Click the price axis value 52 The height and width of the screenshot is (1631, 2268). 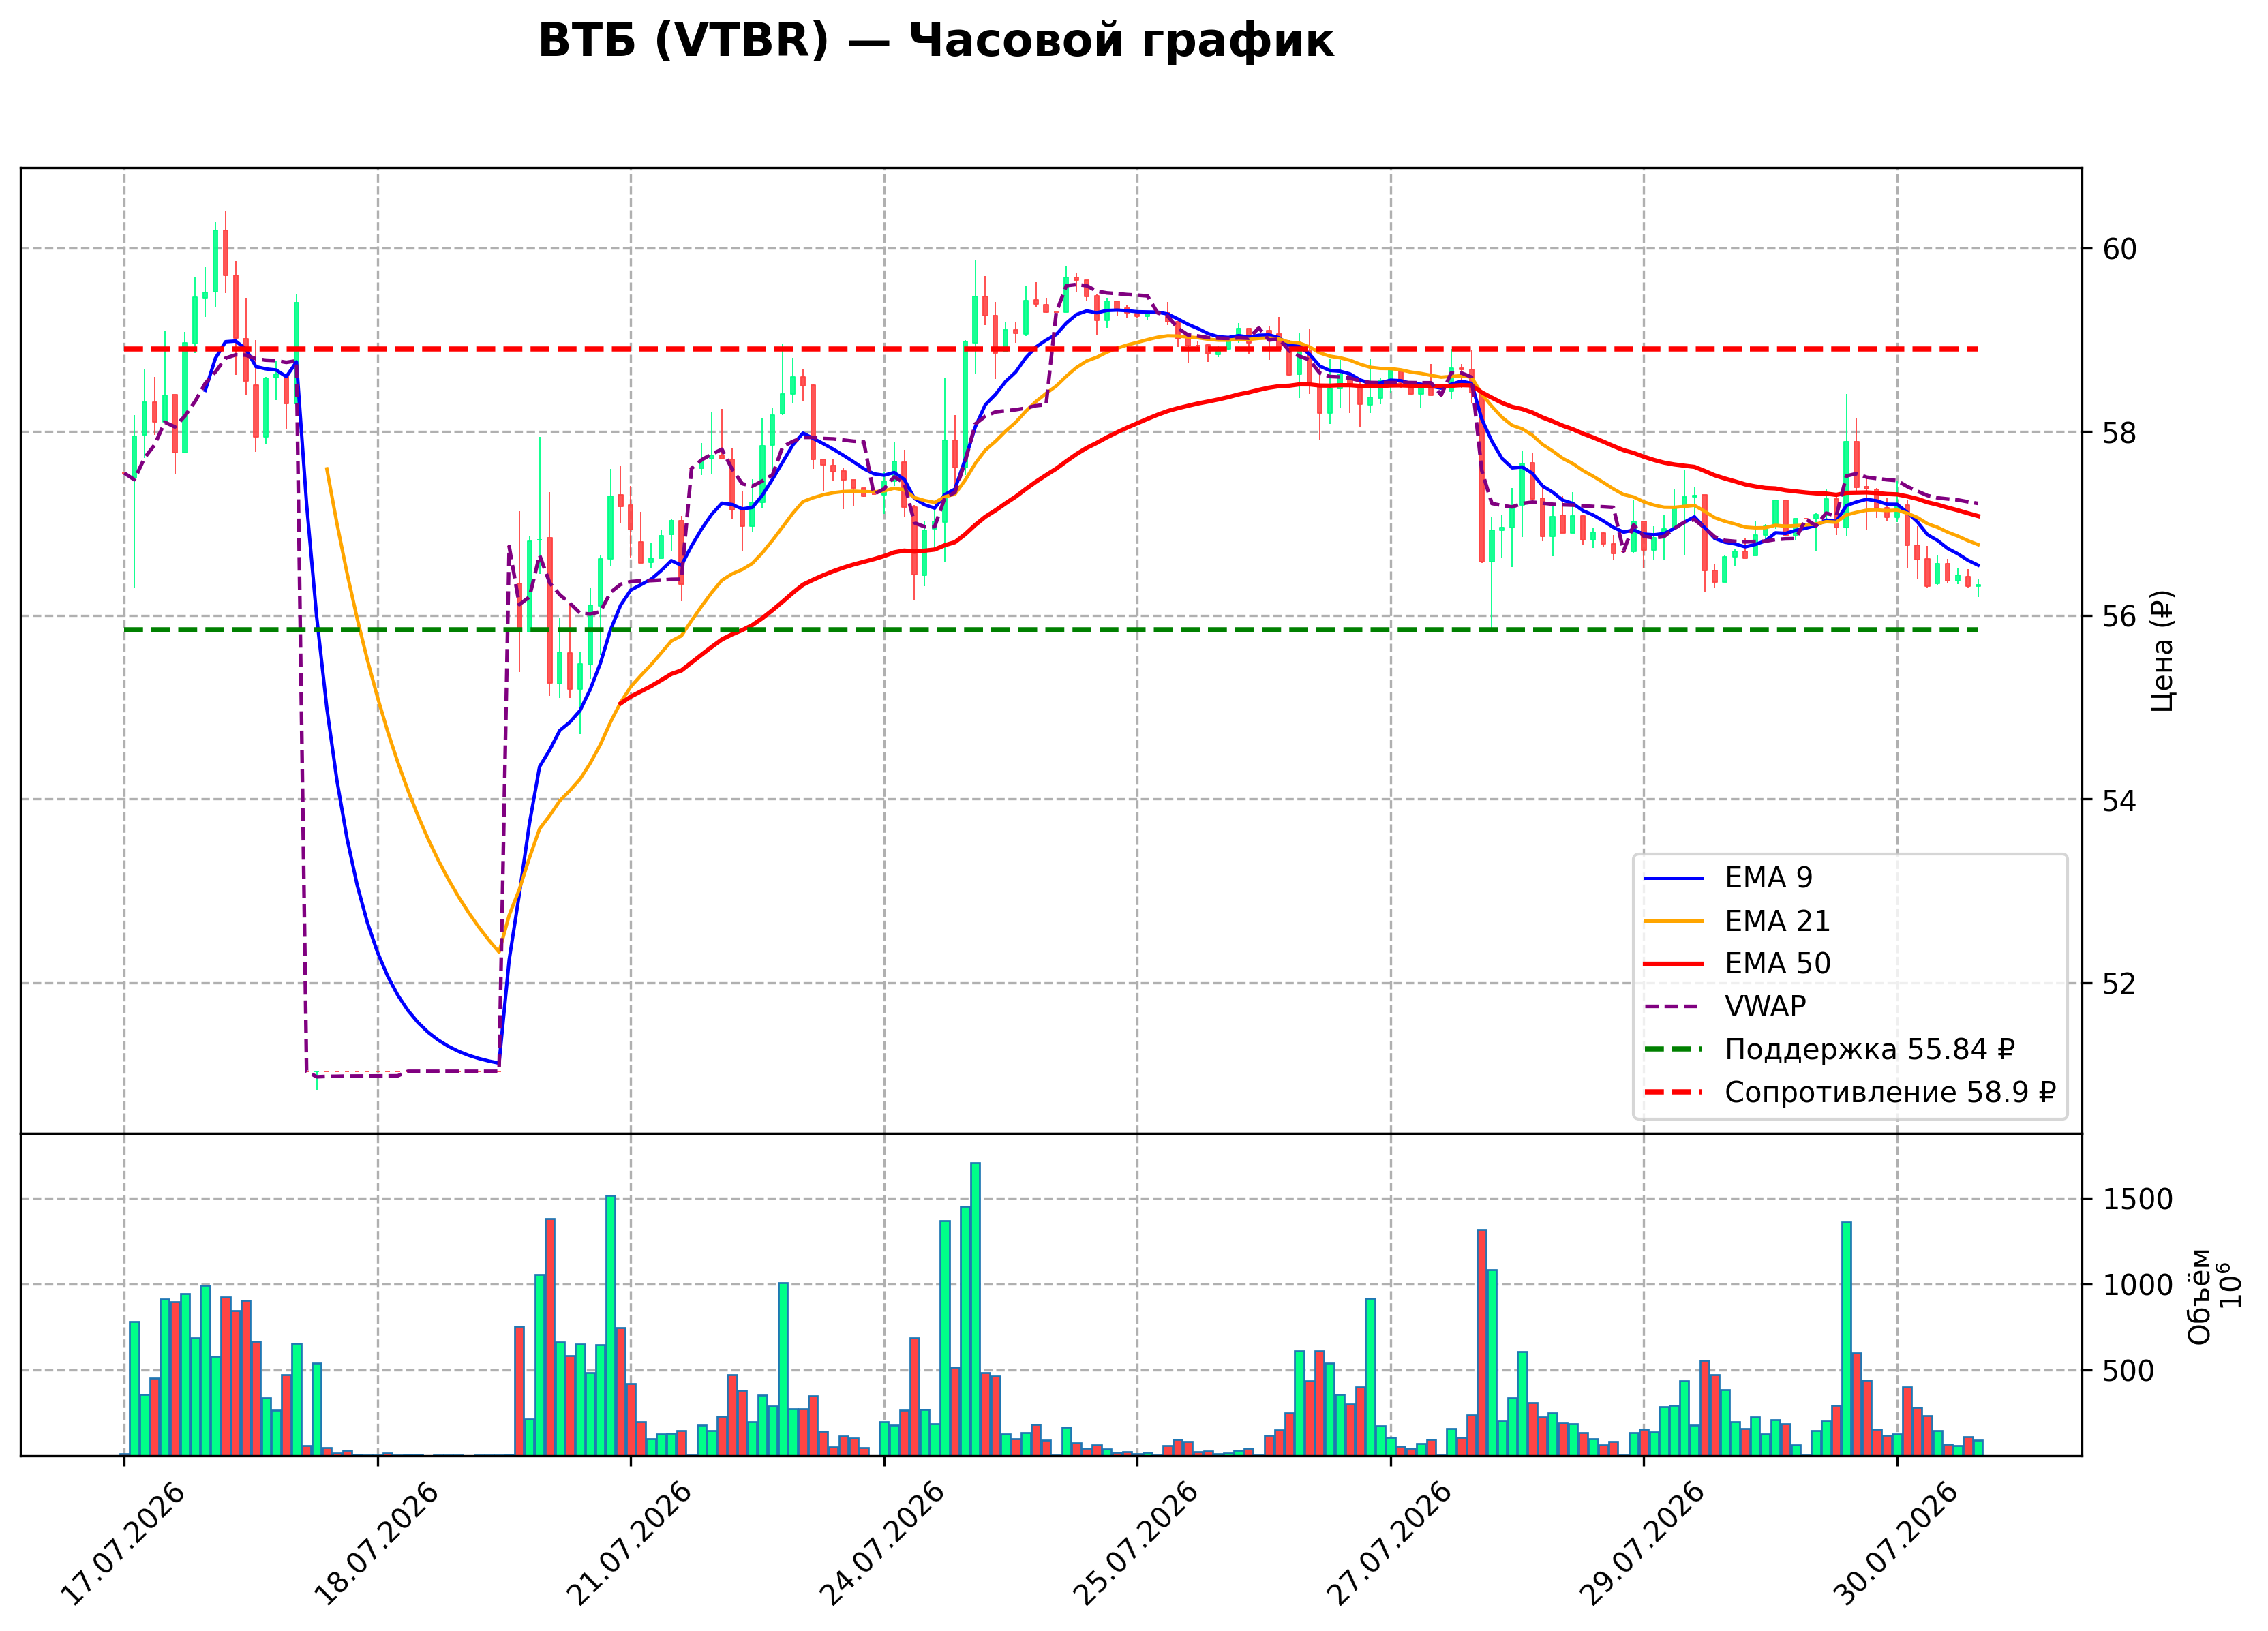(2120, 984)
